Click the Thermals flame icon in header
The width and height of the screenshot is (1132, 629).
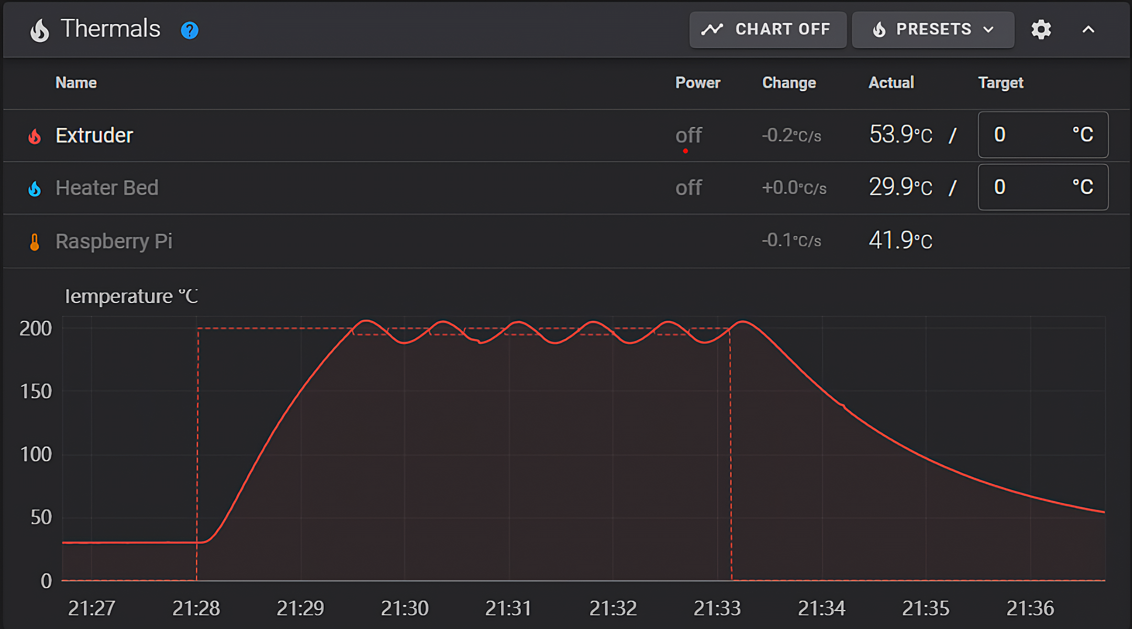coord(39,30)
